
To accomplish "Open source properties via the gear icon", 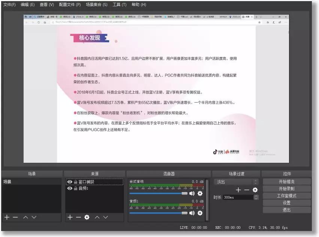I will 86,217.
